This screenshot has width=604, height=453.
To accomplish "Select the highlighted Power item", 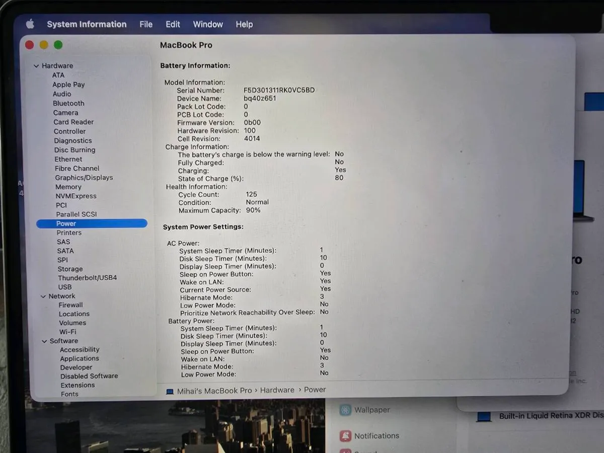I will tap(92, 223).
